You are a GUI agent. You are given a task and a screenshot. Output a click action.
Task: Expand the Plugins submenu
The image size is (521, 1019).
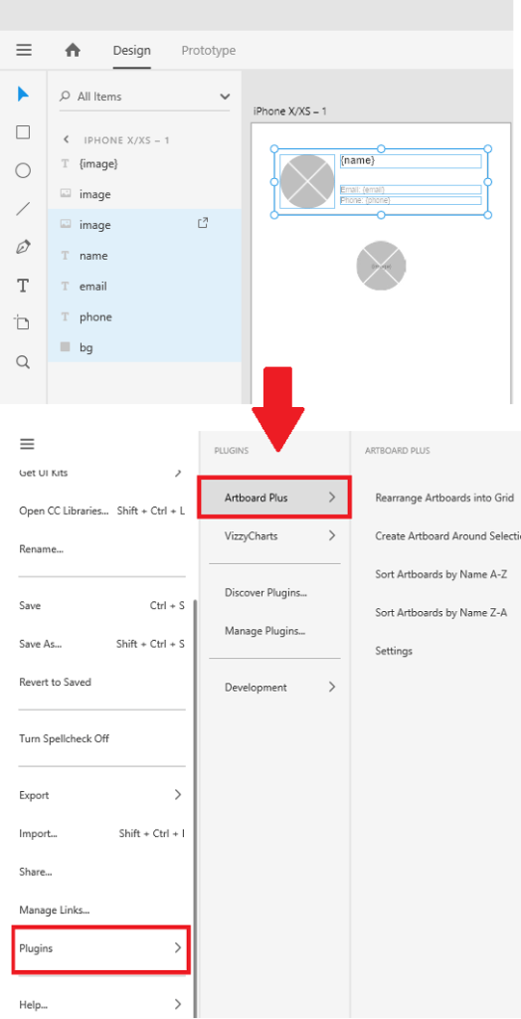point(102,948)
